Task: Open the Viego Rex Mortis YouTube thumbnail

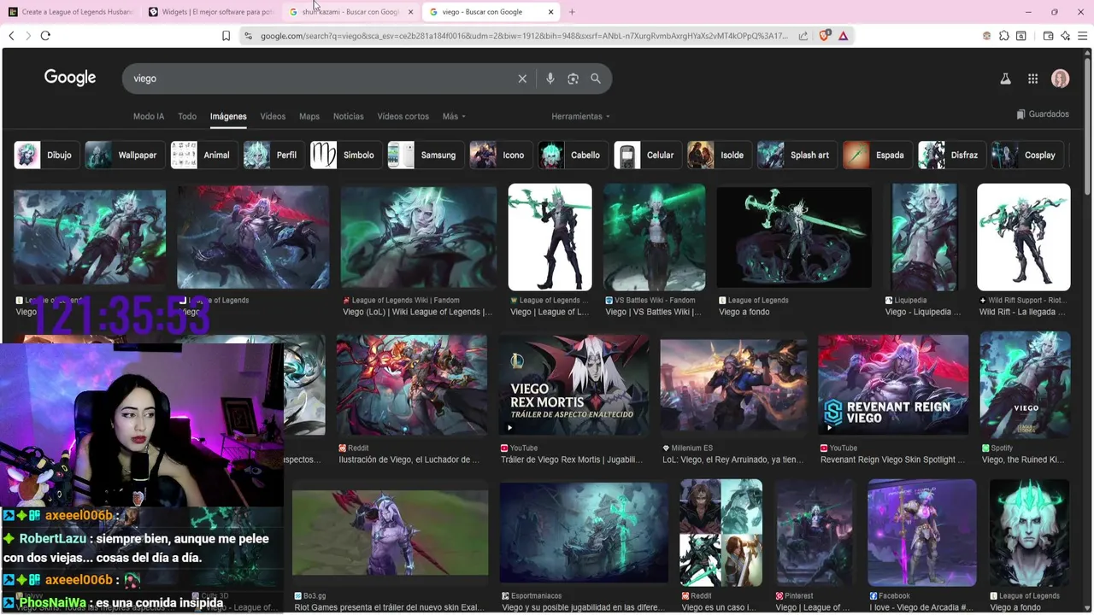Action: (x=574, y=384)
